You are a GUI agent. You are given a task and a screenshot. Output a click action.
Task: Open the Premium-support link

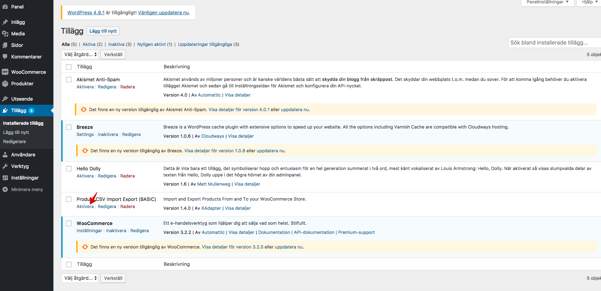[356, 233]
